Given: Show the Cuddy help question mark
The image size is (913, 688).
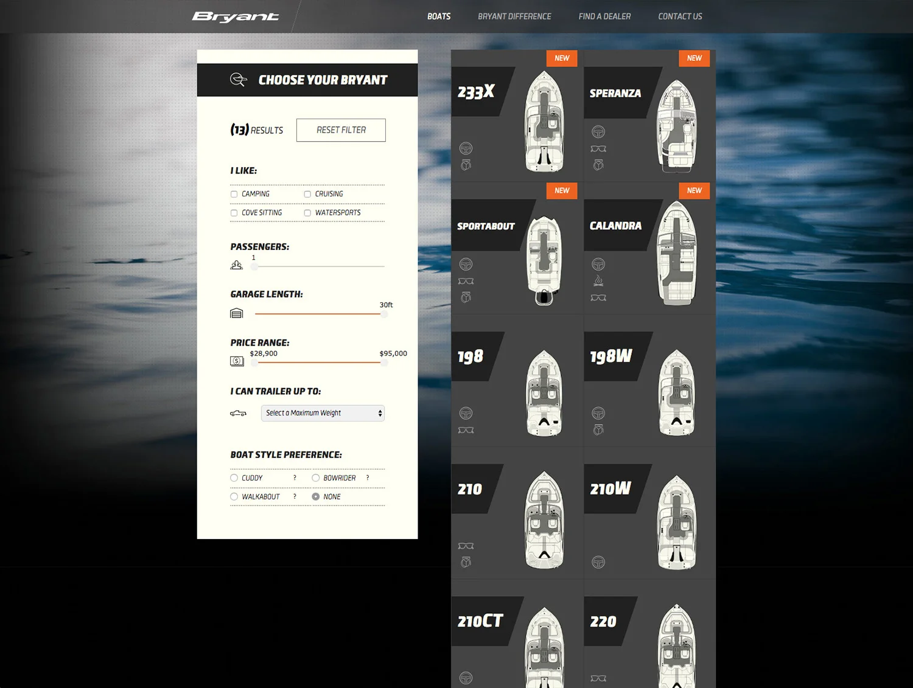Looking at the screenshot, I should click(295, 478).
